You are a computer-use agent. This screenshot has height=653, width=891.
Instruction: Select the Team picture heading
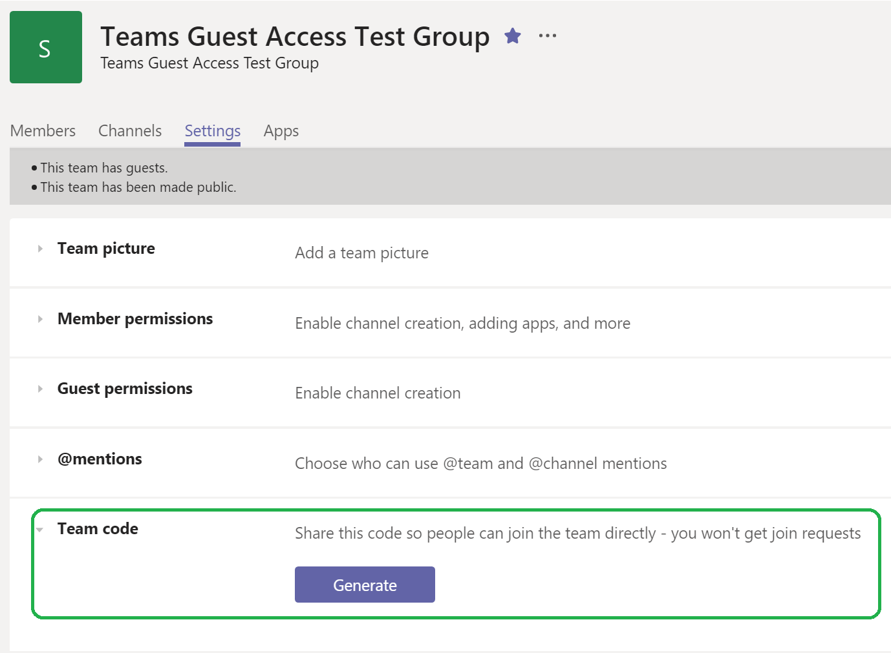pos(106,248)
